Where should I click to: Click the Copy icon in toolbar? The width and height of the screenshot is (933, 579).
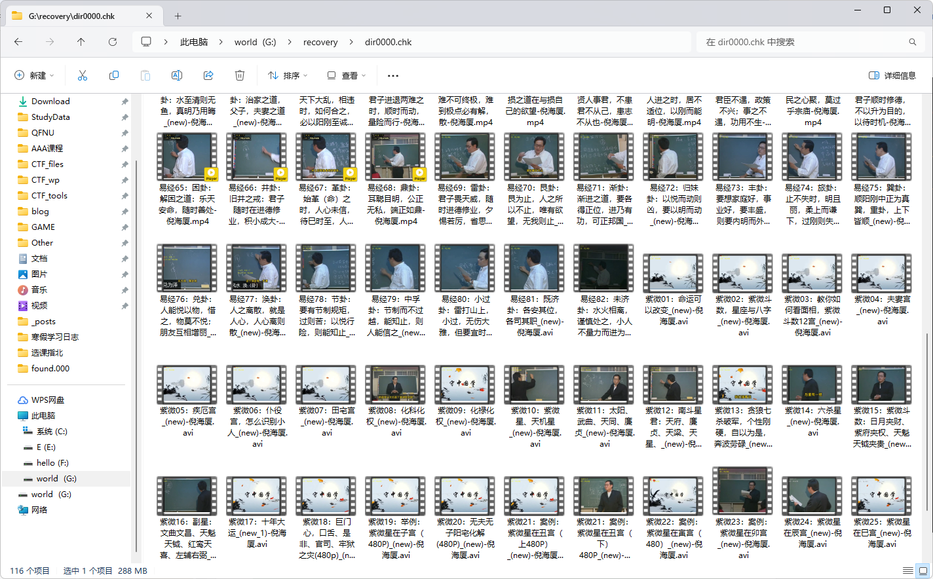114,75
